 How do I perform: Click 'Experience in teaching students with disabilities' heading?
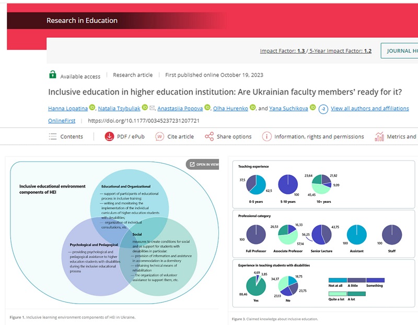click(x=274, y=265)
